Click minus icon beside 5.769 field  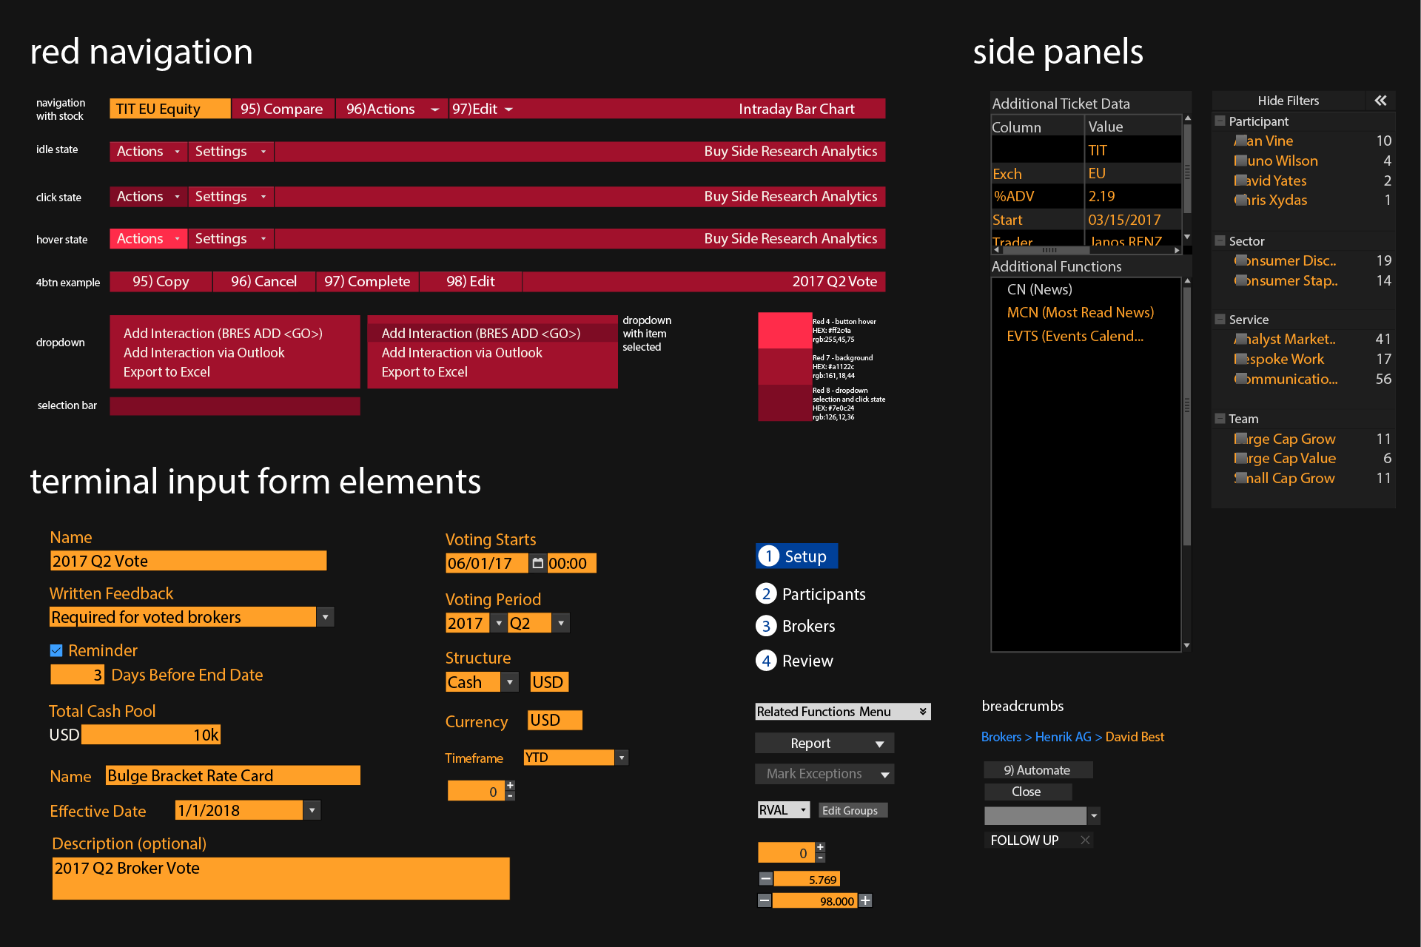766,879
